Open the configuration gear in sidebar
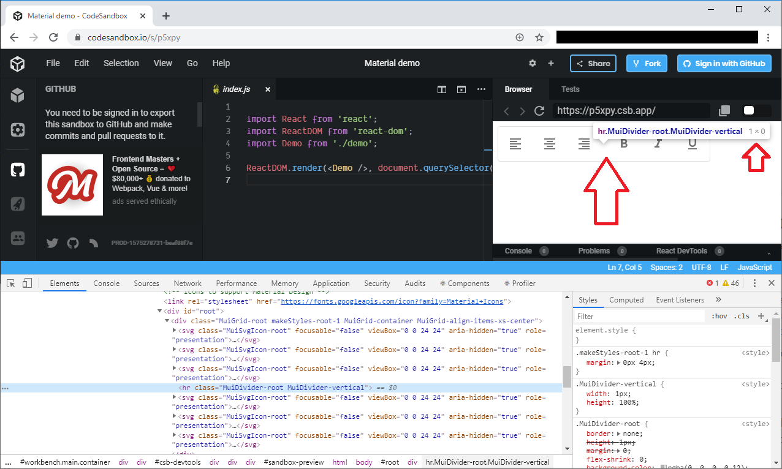The width and height of the screenshot is (782, 469). click(x=17, y=130)
